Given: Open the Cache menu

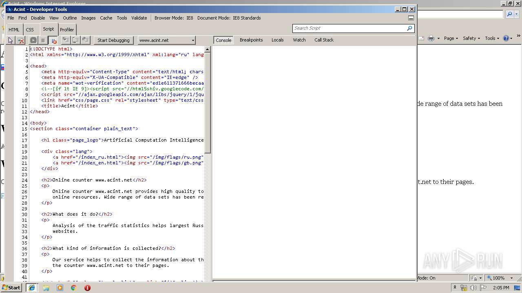Looking at the screenshot, I should 106,18.
